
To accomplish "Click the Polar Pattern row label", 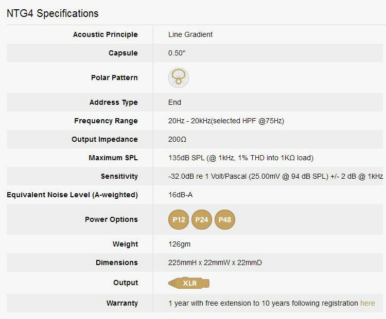I will 114,78.
